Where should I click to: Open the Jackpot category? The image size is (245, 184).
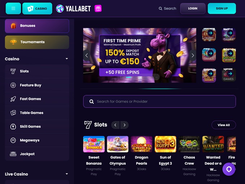tap(37, 154)
